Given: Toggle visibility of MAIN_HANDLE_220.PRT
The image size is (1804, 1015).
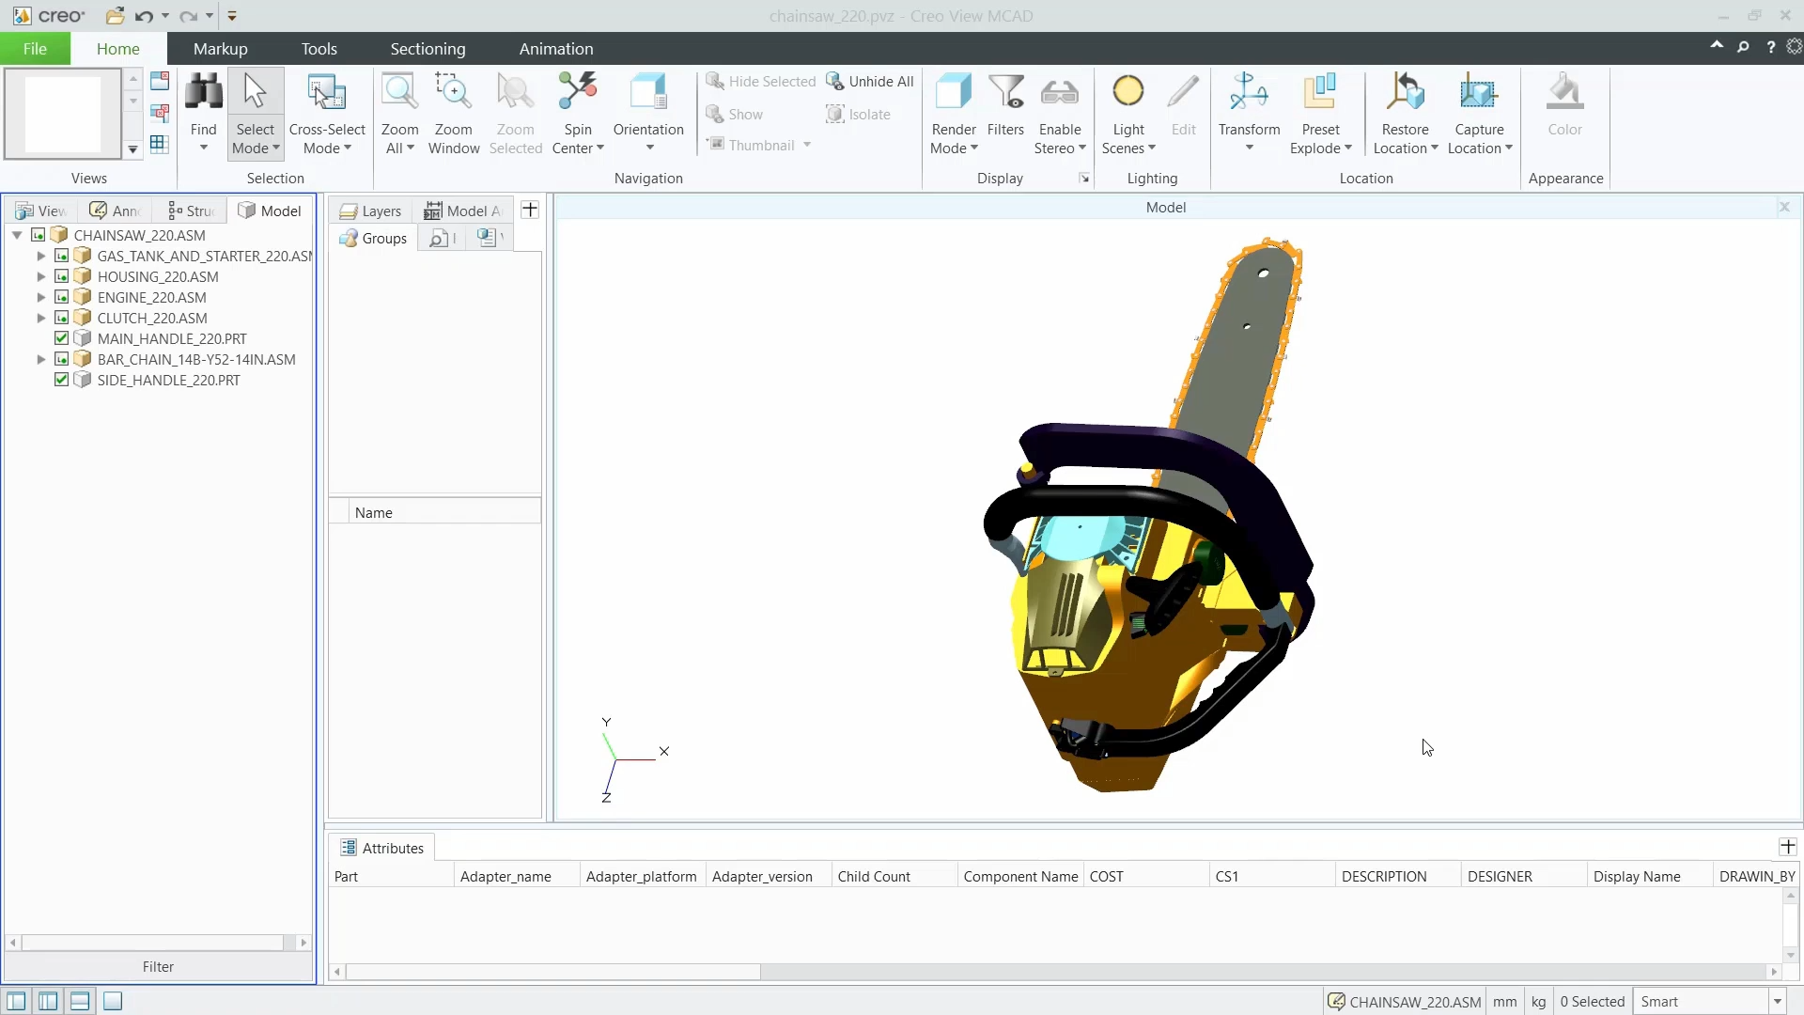Looking at the screenshot, I should pos(61,338).
